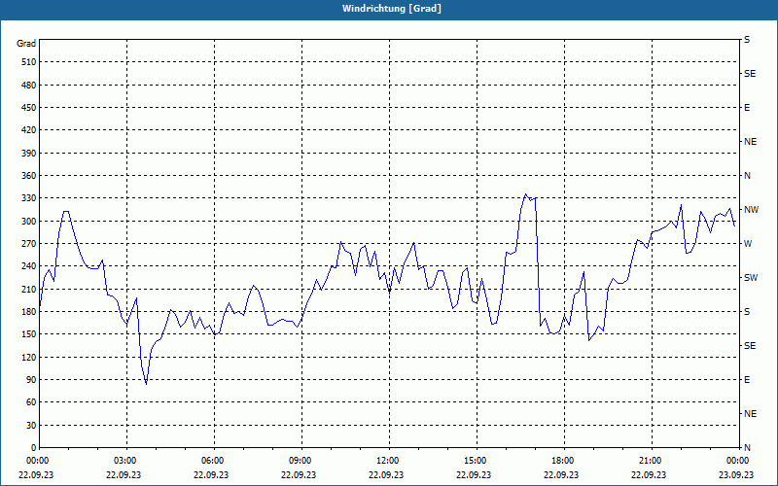Click the 09:00 time axis label
Viewport: 778px width, 486px height.
tap(300, 461)
